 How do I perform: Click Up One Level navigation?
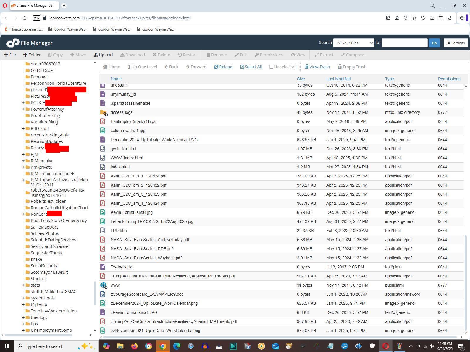click(x=142, y=67)
